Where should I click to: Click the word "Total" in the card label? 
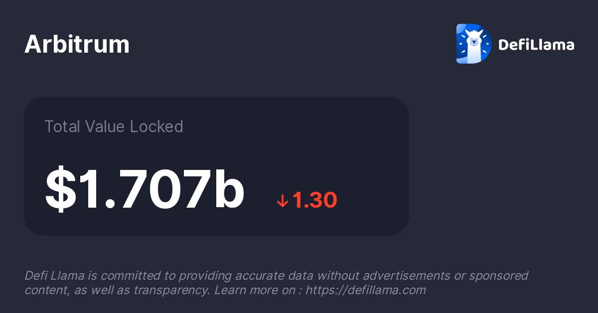tap(62, 127)
